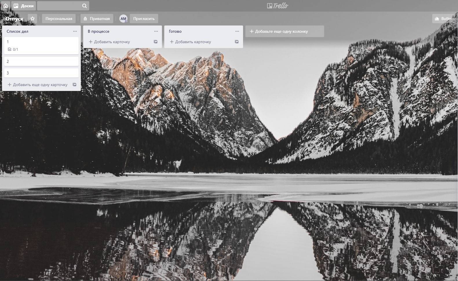Create card from template in В процессе
This screenshot has width=458, height=281.
coord(156,42)
